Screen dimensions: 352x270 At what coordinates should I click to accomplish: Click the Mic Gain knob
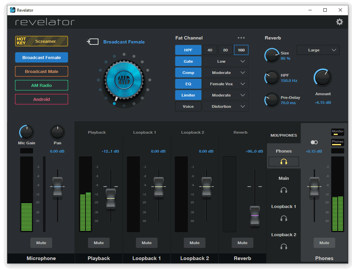(27, 132)
